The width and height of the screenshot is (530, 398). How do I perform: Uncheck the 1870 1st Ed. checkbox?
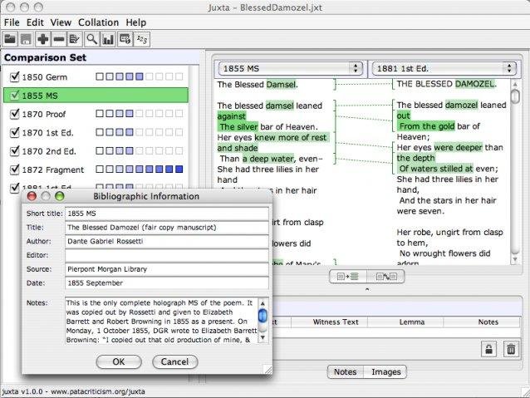pos(14,132)
